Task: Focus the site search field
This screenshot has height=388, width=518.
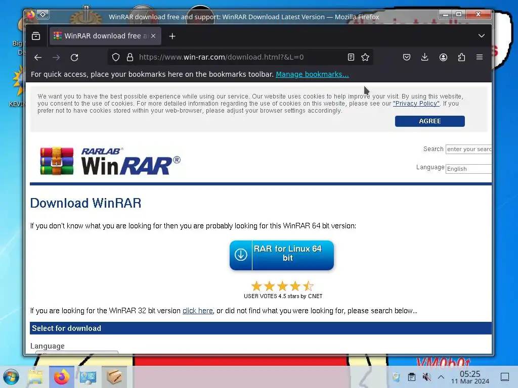Action: point(468,149)
